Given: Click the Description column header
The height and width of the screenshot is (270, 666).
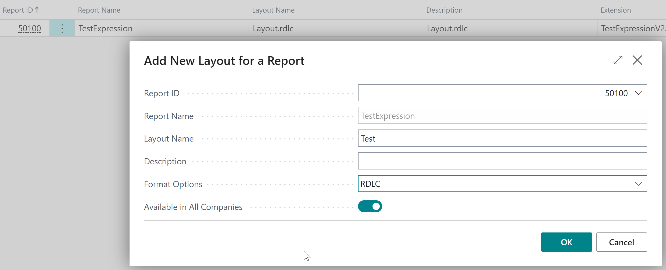Looking at the screenshot, I should [x=444, y=10].
